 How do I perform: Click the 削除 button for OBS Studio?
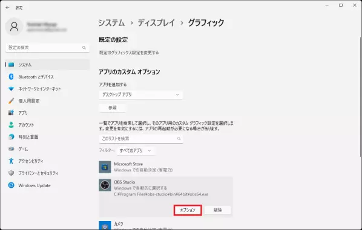(x=217, y=210)
